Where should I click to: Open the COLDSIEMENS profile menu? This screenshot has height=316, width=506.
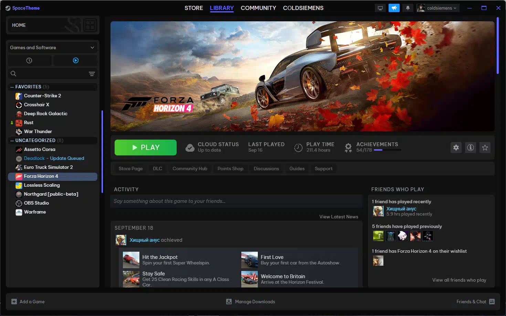click(303, 8)
